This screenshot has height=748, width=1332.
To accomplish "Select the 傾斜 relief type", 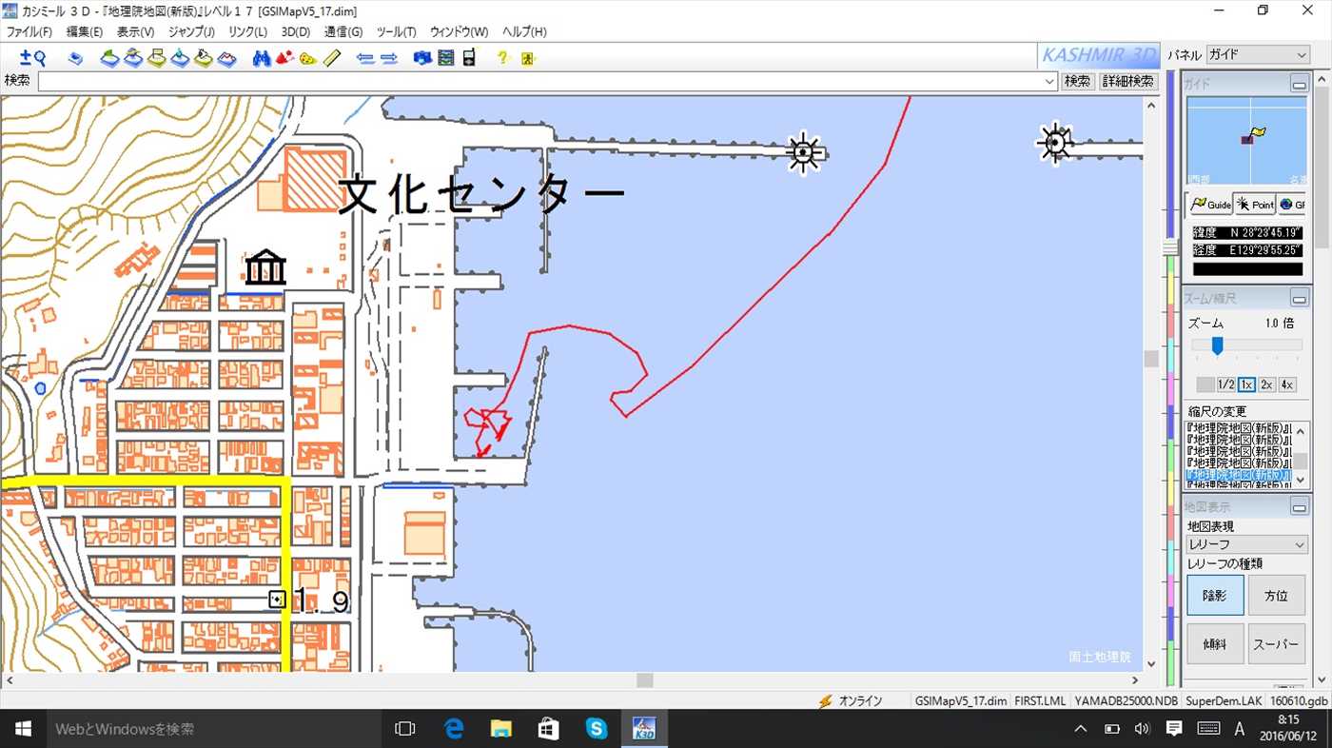I will click(x=1215, y=644).
